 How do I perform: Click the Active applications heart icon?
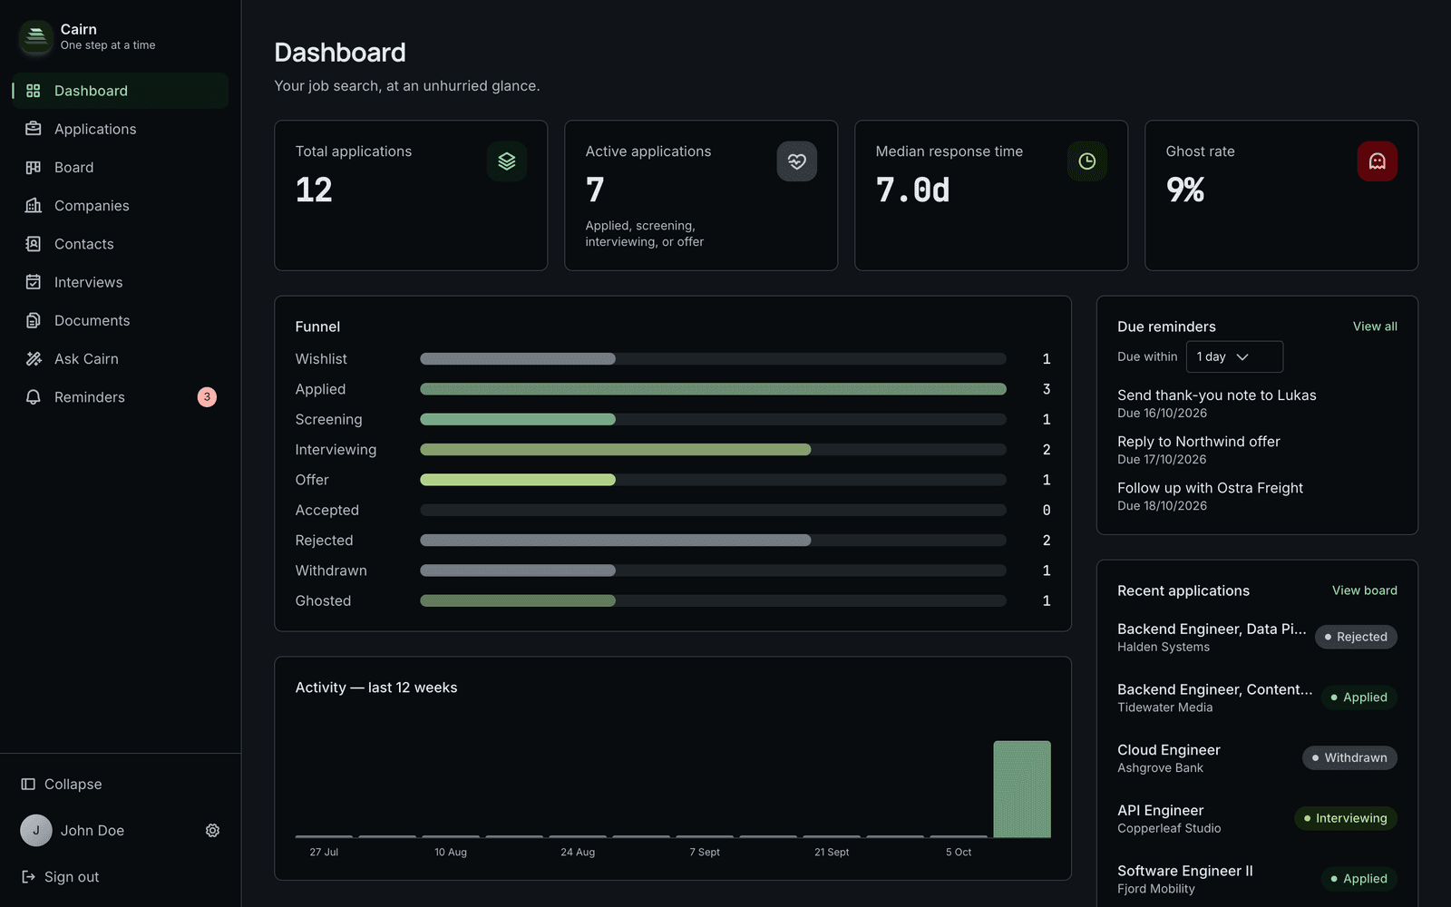click(x=797, y=161)
